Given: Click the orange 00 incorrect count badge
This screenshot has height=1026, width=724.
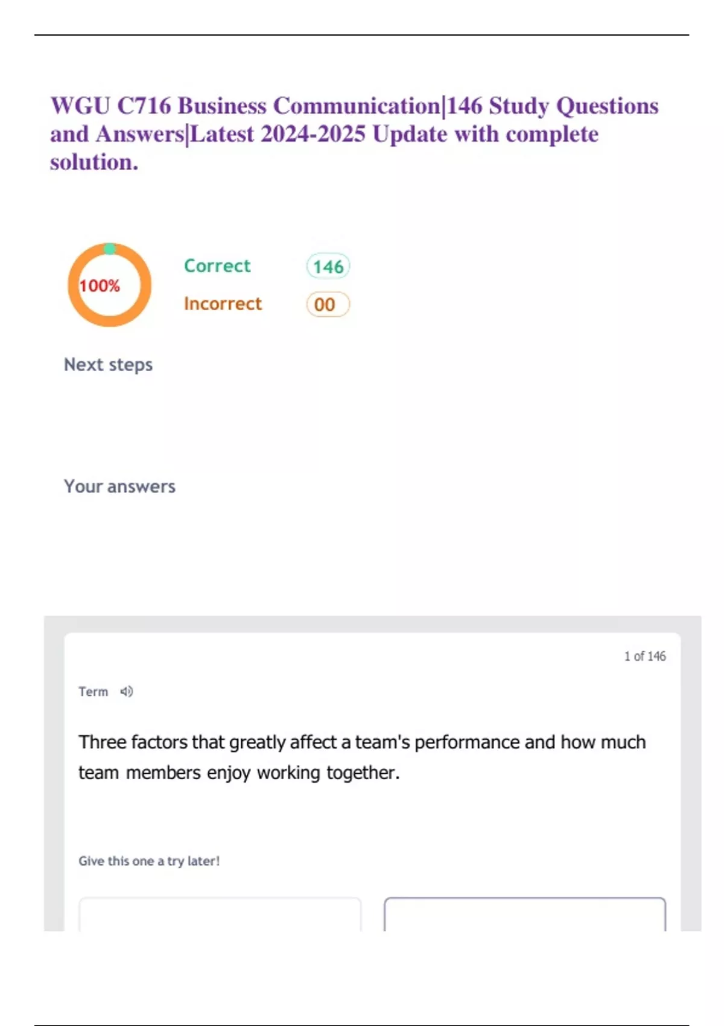Looking at the screenshot, I should click(328, 304).
